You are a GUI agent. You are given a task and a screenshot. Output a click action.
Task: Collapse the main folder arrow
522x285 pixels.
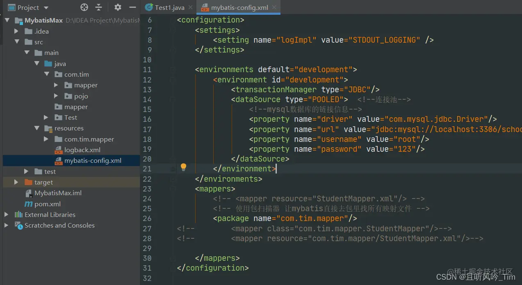(x=27, y=52)
